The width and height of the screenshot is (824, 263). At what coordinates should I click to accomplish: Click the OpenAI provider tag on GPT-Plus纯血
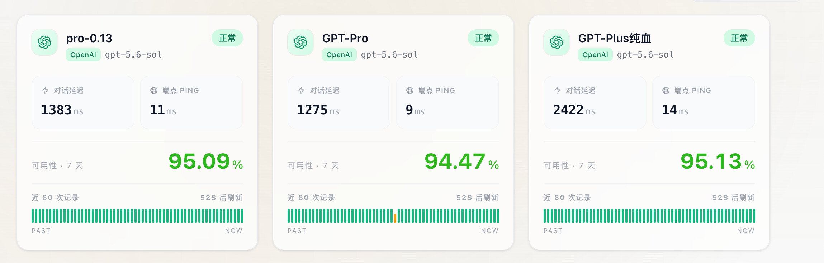pos(595,55)
